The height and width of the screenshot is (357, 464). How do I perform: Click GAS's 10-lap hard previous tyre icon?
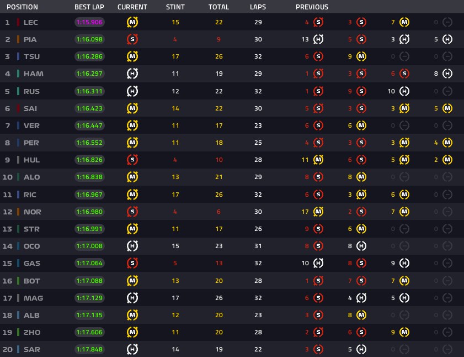point(318,263)
